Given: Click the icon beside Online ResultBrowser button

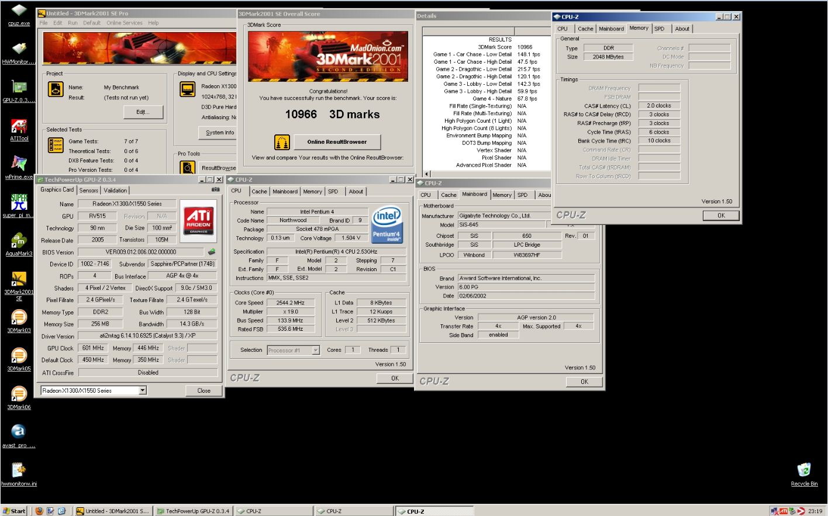Looking at the screenshot, I should click(282, 142).
